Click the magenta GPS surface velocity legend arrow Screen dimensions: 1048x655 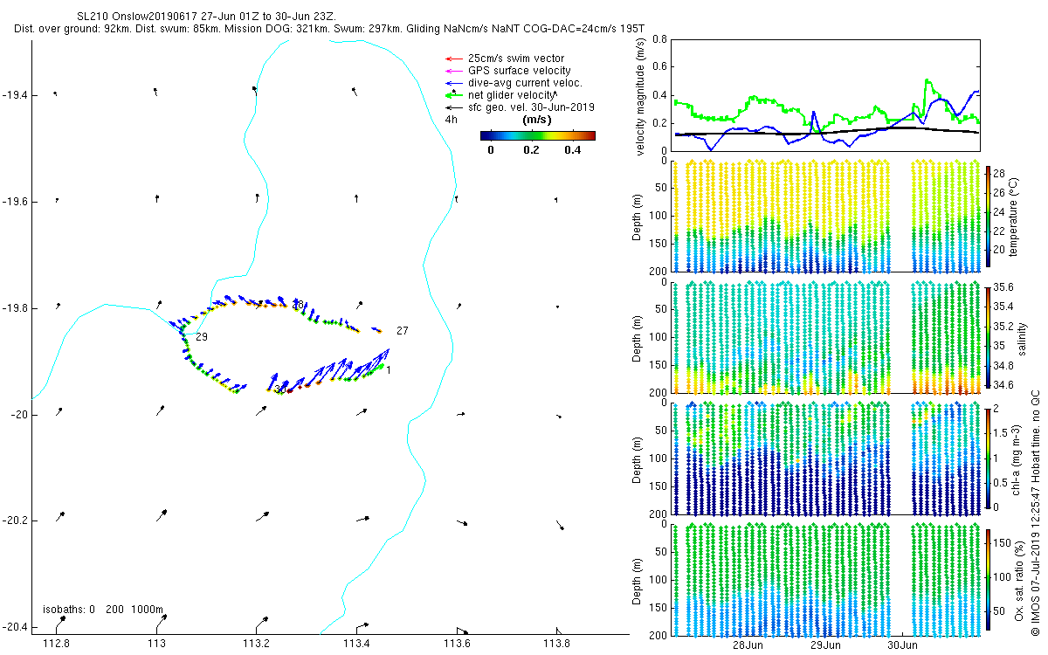(453, 71)
